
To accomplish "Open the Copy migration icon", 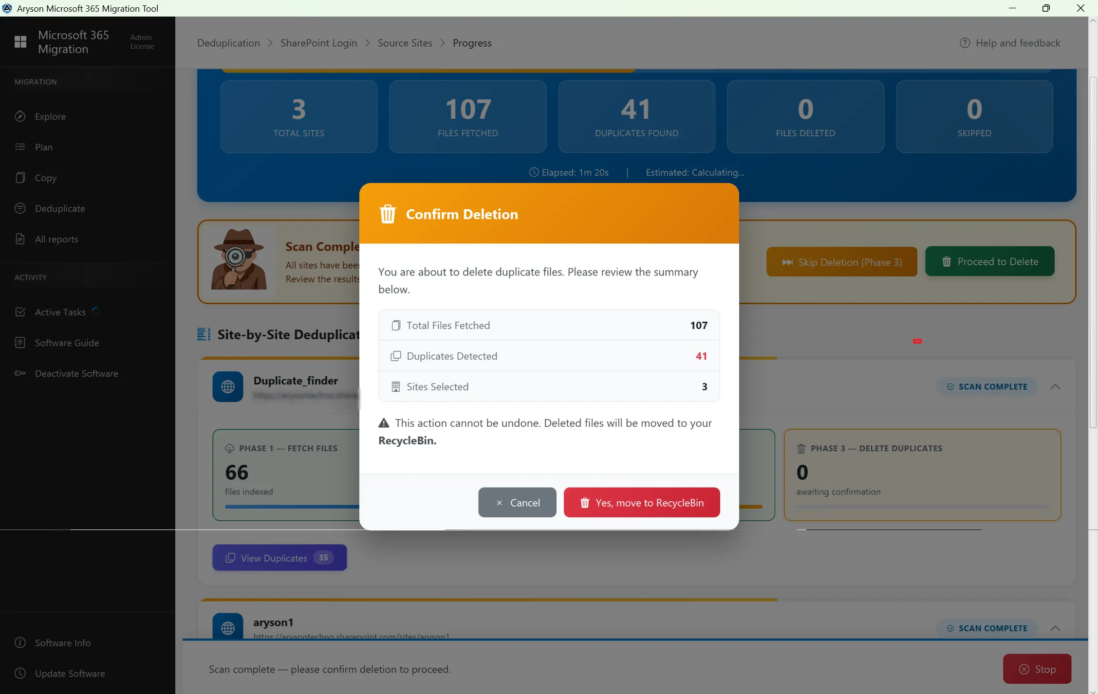I will tap(20, 177).
